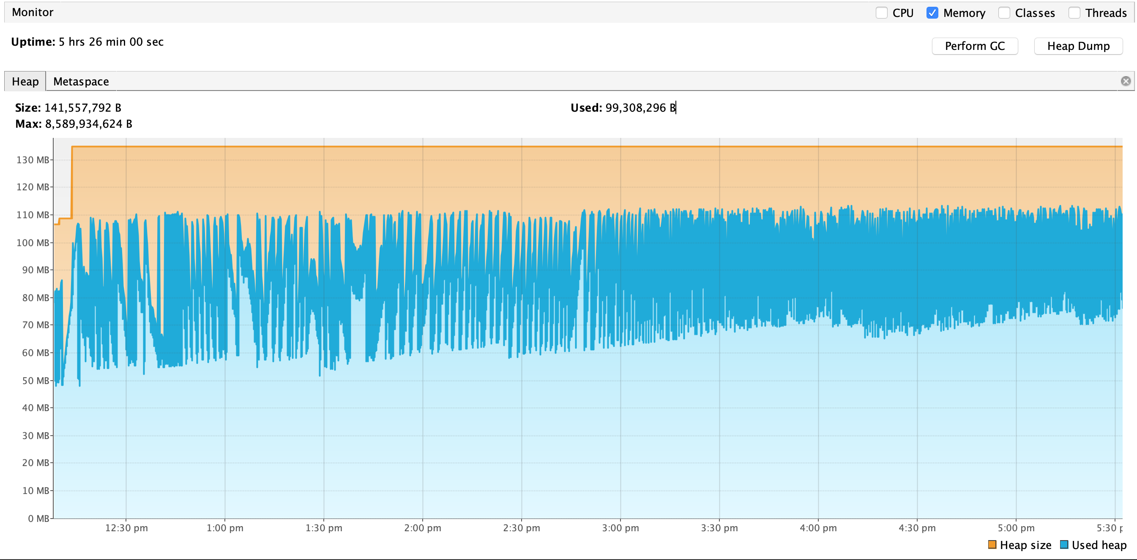Switch to the Metaspace tab
This screenshot has width=1137, height=560.
(x=81, y=82)
